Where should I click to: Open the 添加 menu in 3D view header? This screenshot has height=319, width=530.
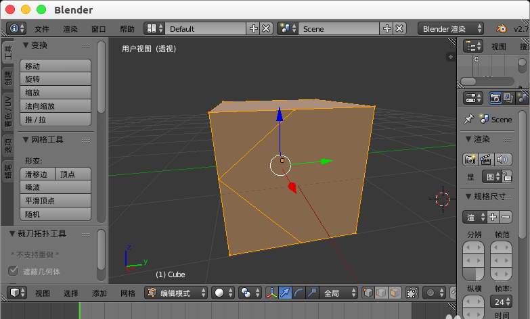click(100, 293)
